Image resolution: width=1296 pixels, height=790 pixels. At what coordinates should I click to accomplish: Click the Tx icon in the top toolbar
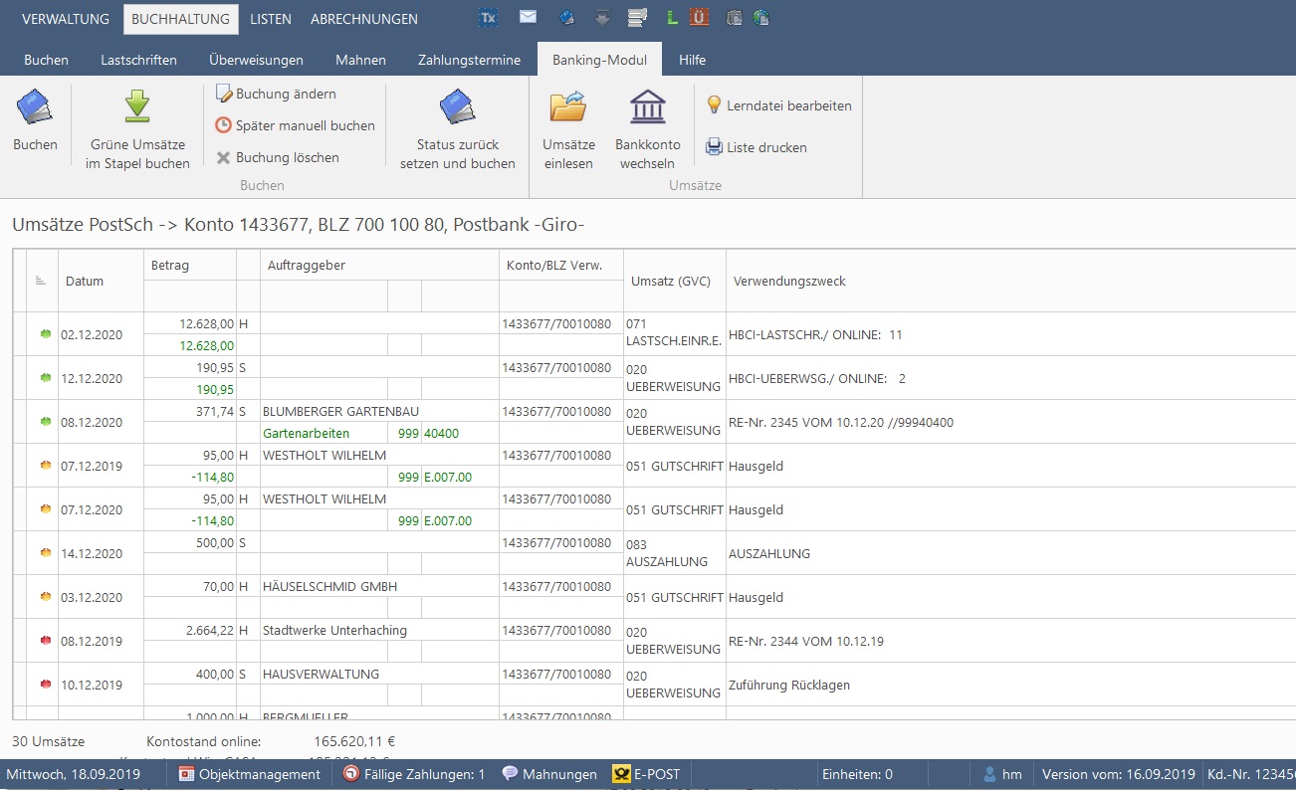pyautogui.click(x=488, y=18)
